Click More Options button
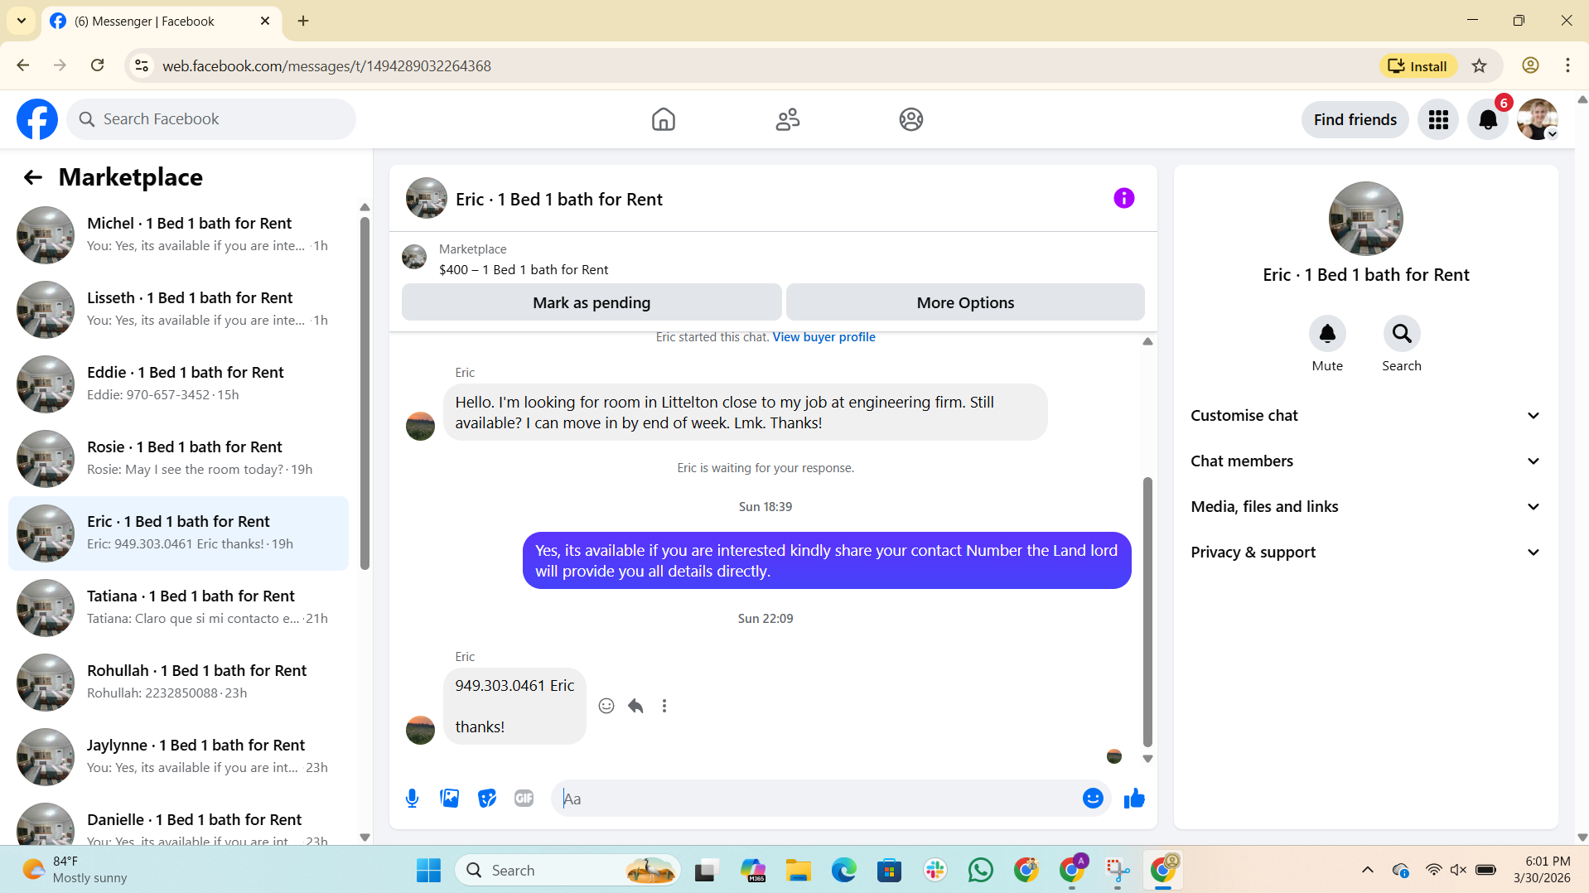This screenshot has width=1589, height=893. pos(965,302)
